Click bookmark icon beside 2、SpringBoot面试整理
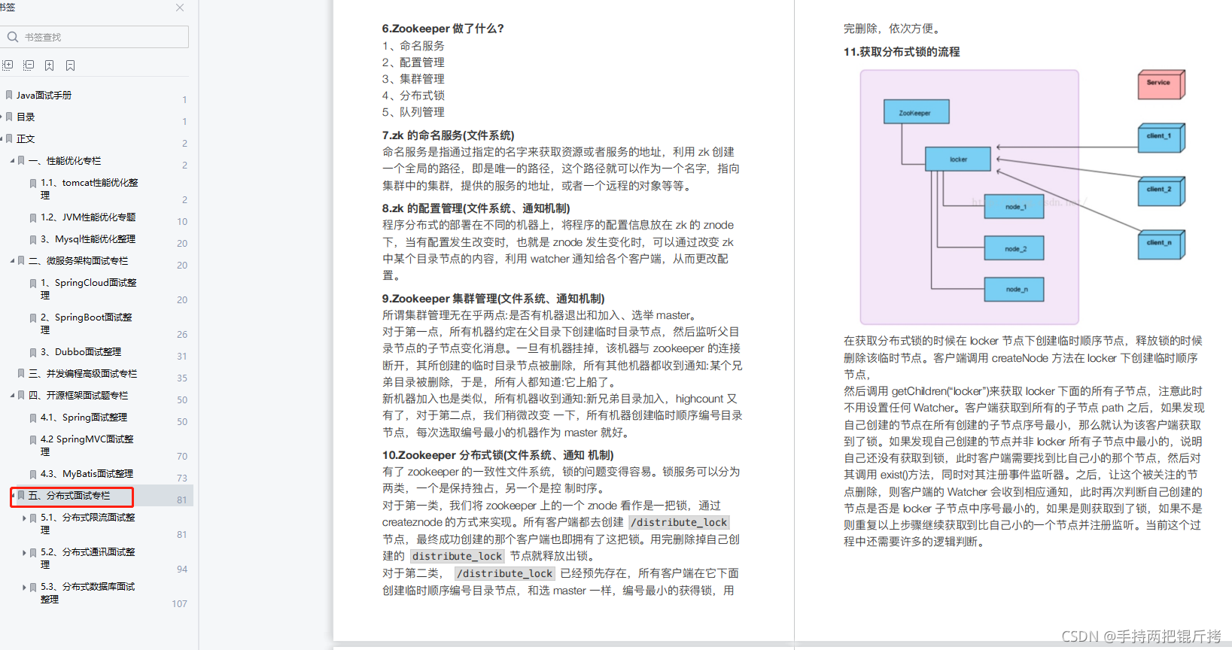Image resolution: width=1232 pixels, height=650 pixels. coord(33,317)
